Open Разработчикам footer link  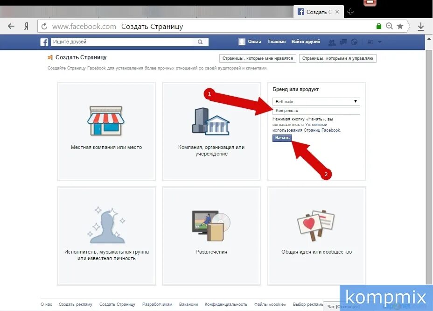coord(157,304)
